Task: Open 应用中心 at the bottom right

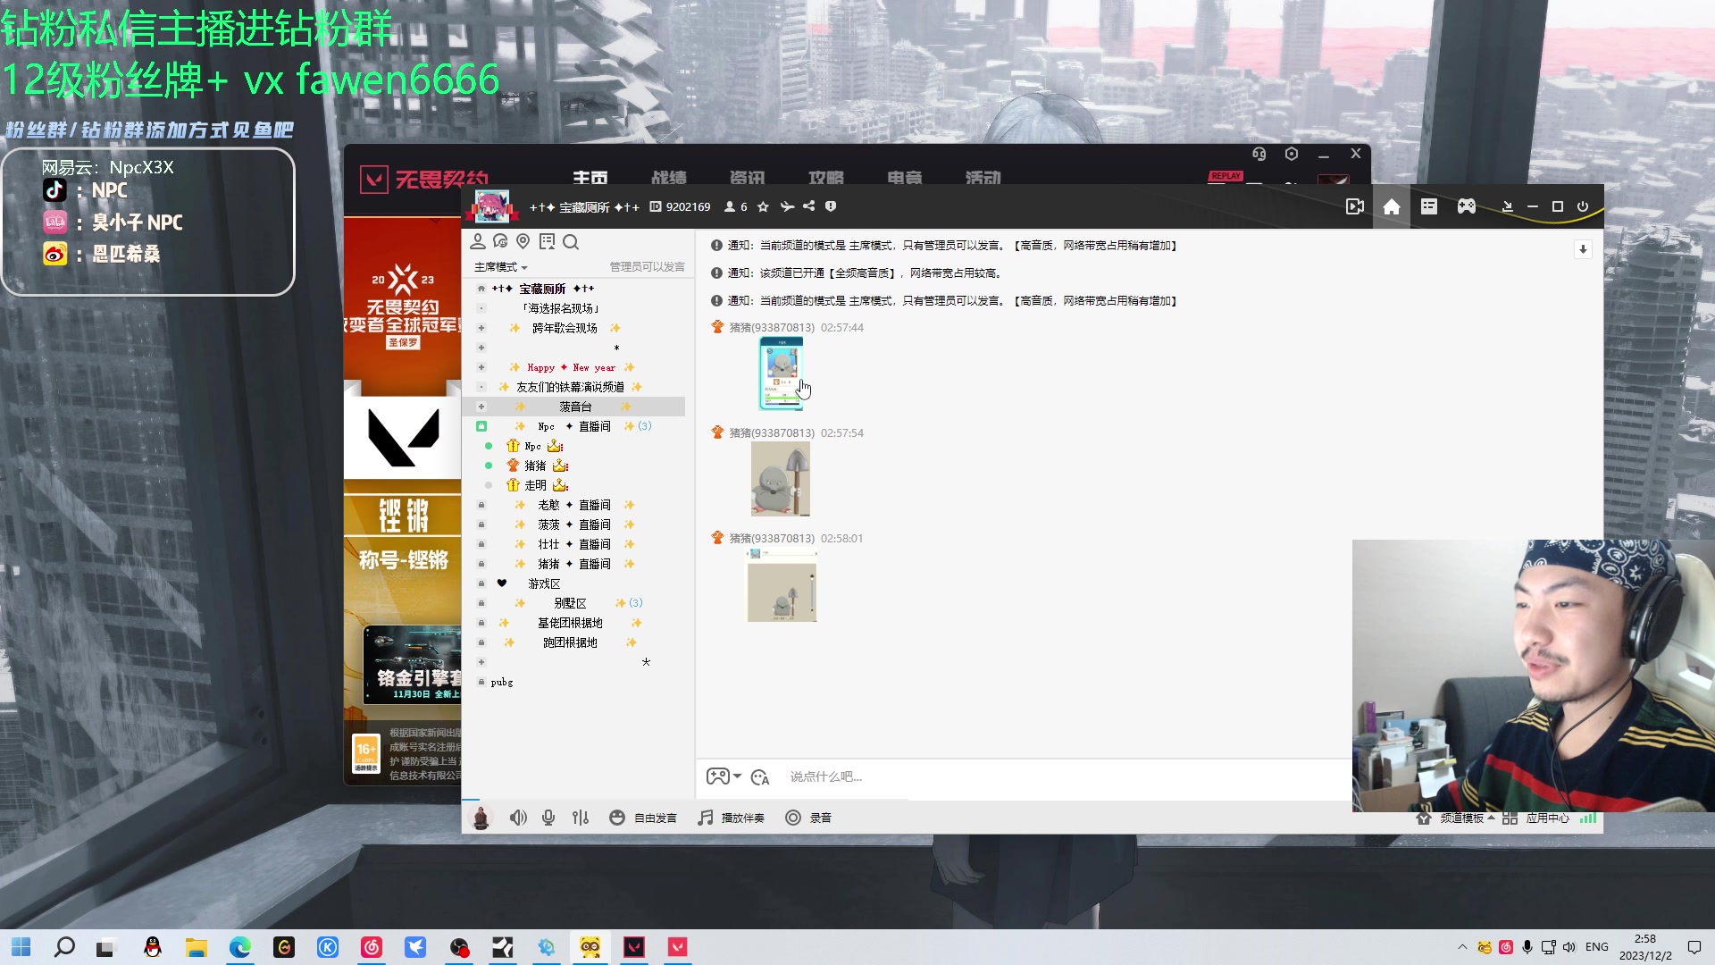Action: tap(1548, 818)
